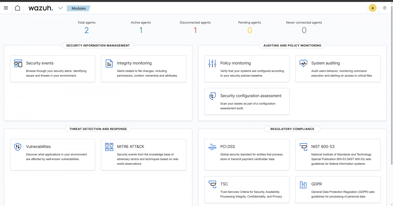Expand the Wazuh logo dropdown chevron

click(x=60, y=8)
